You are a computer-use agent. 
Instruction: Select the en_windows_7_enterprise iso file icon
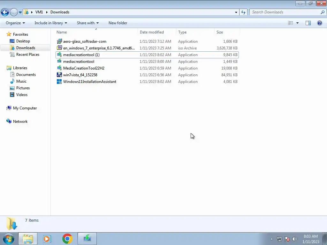(59, 48)
